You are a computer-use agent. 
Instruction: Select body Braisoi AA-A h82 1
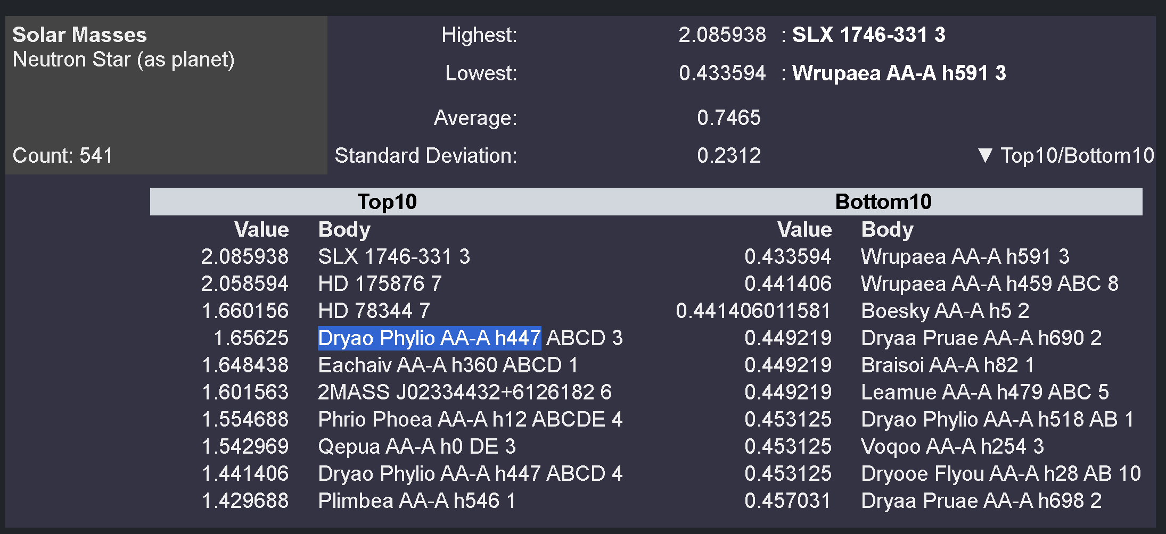coord(948,365)
